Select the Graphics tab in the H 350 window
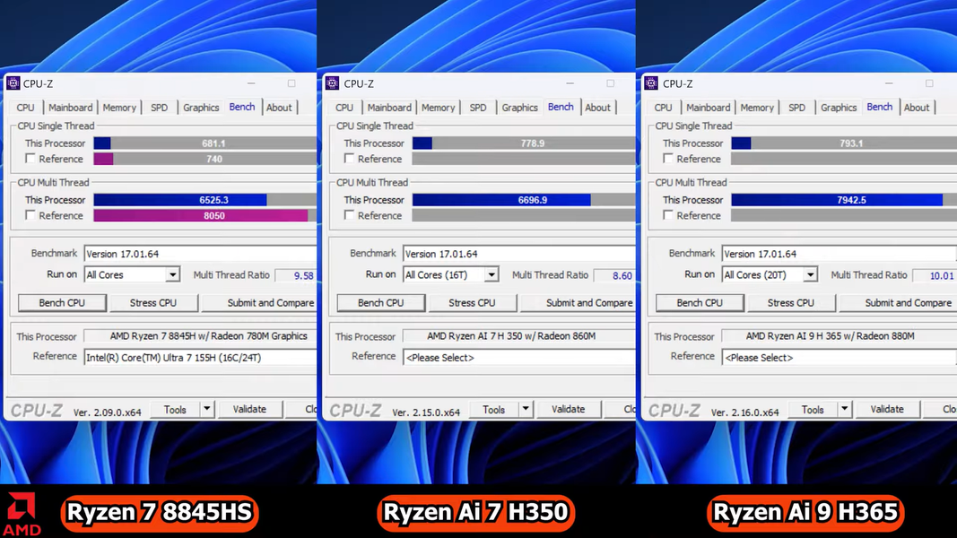Viewport: 957px width, 538px height. pyautogui.click(x=519, y=108)
